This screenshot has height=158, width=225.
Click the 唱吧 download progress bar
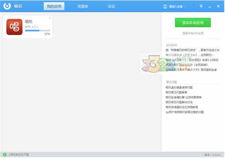coord(37,30)
